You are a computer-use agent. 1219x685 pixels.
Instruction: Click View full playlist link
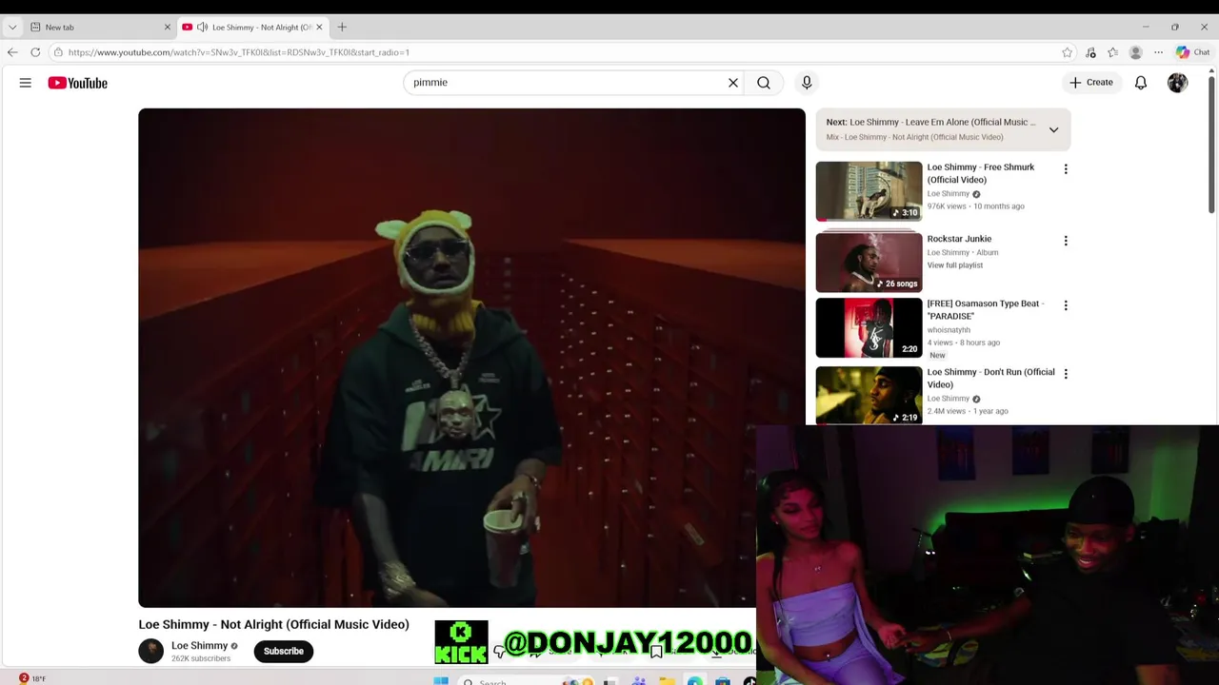[955, 265]
